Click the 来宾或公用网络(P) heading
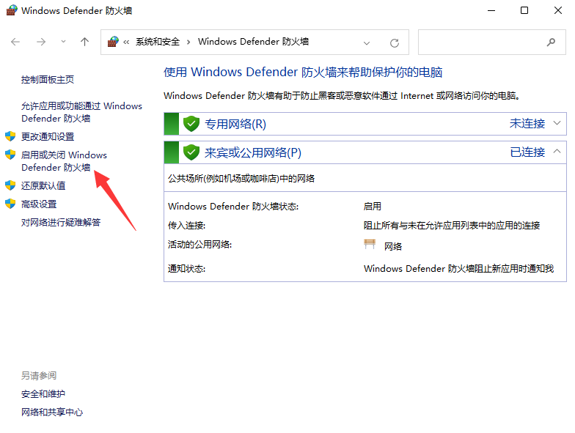This screenshot has height=433, width=575. click(252, 152)
